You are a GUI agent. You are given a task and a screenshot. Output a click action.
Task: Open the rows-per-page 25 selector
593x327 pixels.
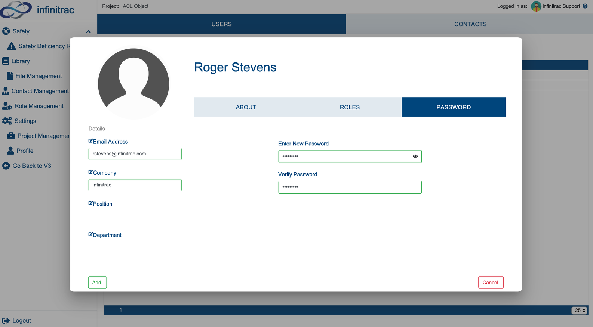pyautogui.click(x=580, y=310)
